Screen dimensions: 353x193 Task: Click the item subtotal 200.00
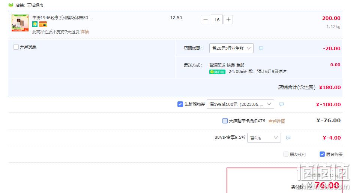[x=331, y=18]
